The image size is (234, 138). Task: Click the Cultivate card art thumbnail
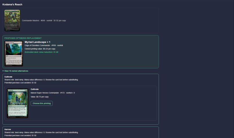point(17,103)
